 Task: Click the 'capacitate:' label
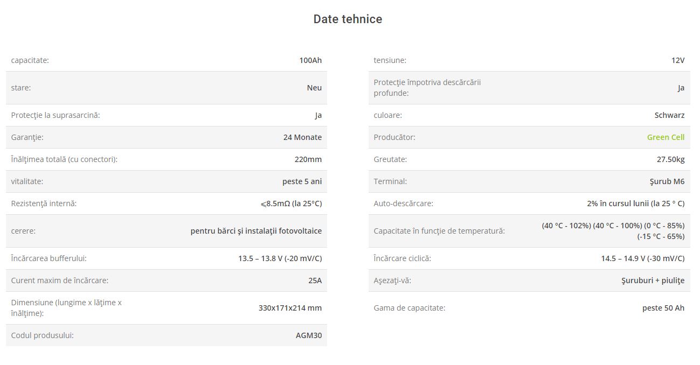(x=30, y=60)
